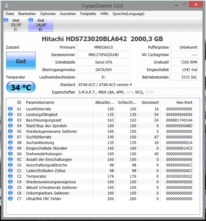
Task: Open the Hilfe menu
Action: pos(105,14)
